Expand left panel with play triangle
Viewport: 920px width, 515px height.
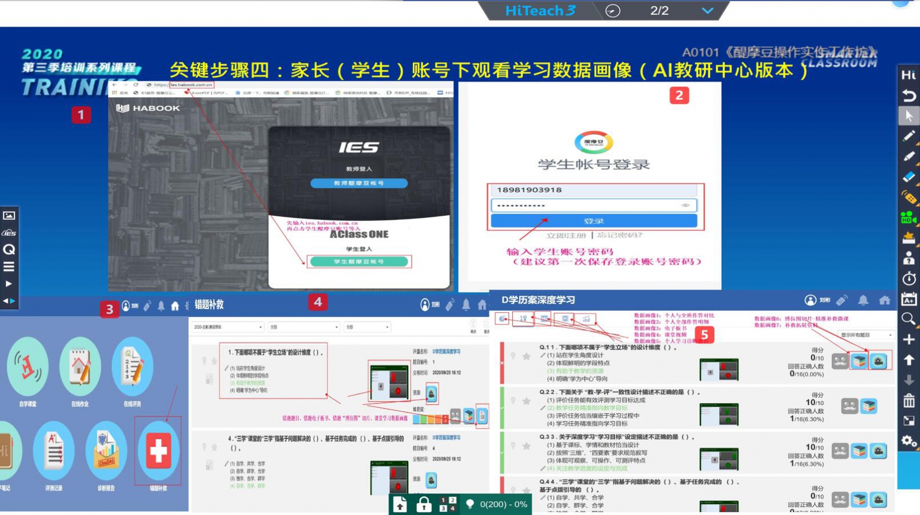coord(9,284)
